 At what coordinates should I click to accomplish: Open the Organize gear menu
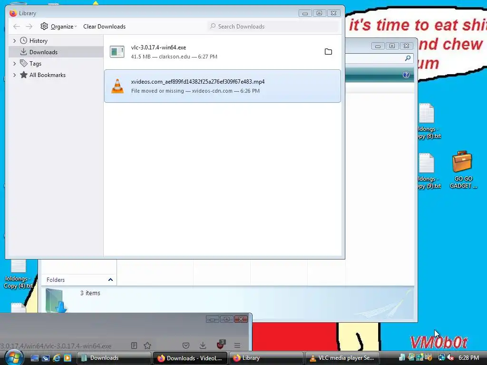(x=58, y=27)
